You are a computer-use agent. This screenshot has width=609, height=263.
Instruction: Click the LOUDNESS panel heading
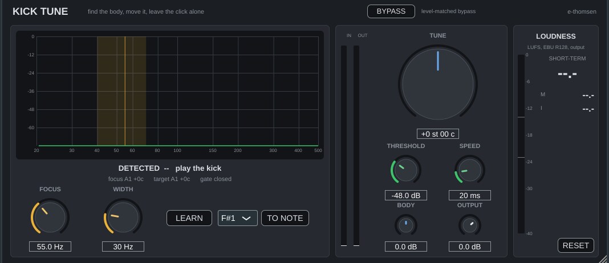(556, 36)
